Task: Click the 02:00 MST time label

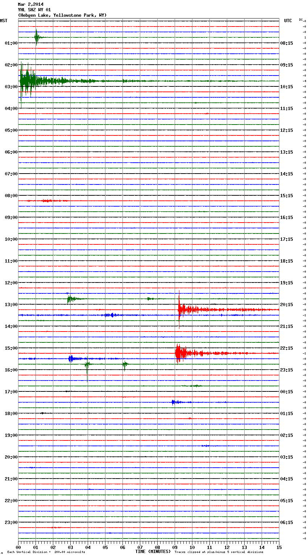Action: pyautogui.click(x=11, y=65)
